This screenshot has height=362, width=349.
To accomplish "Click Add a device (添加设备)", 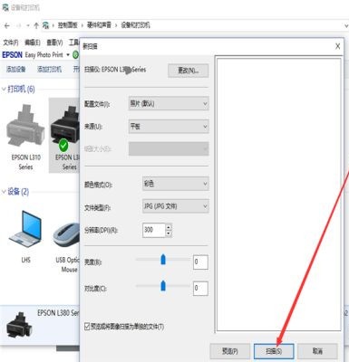I will 16,70.
